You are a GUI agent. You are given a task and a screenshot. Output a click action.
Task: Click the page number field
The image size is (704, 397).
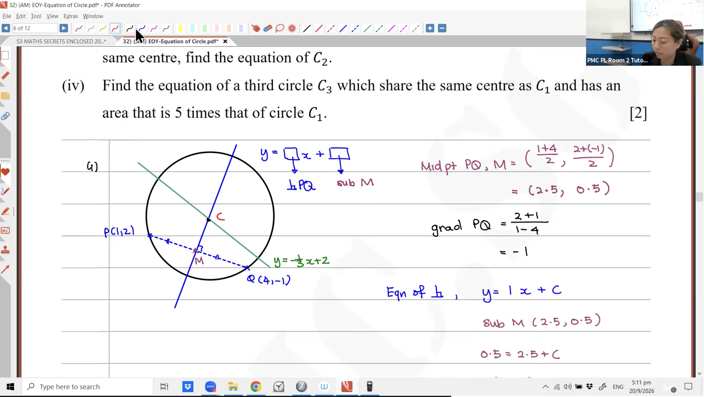click(35, 28)
